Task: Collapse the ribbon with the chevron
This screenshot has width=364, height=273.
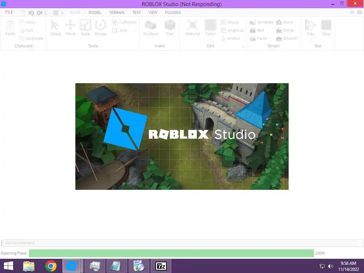Action: pos(352,12)
